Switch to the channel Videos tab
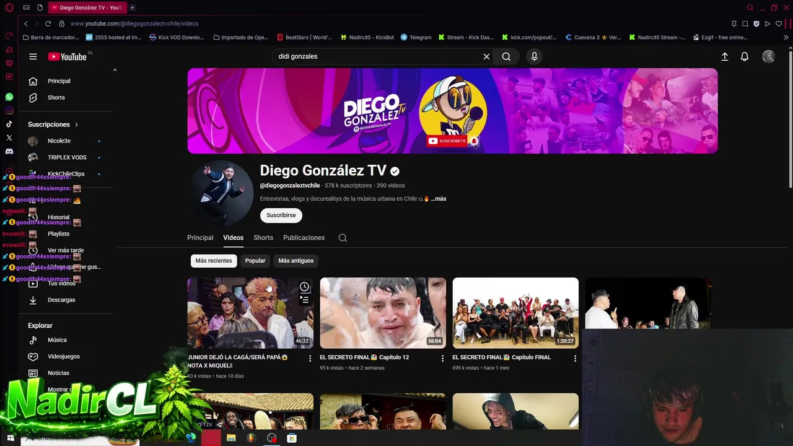The width and height of the screenshot is (793, 446). 234,238
